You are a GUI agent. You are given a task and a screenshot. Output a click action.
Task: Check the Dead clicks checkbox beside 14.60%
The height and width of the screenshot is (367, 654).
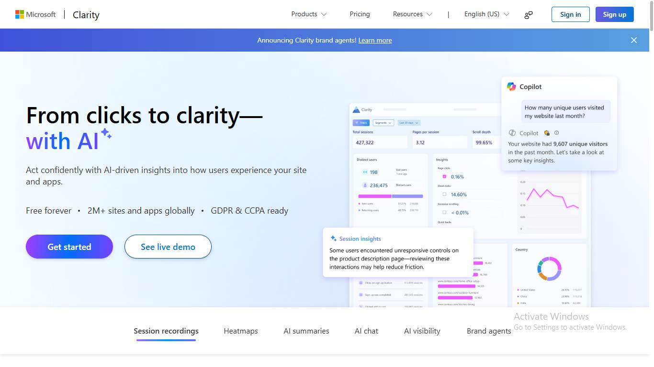click(444, 194)
